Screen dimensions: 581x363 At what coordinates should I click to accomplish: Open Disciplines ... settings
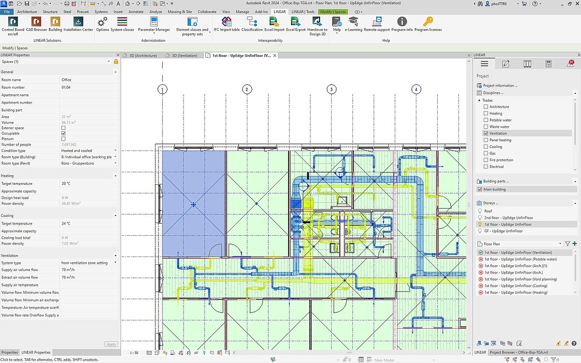493,92
